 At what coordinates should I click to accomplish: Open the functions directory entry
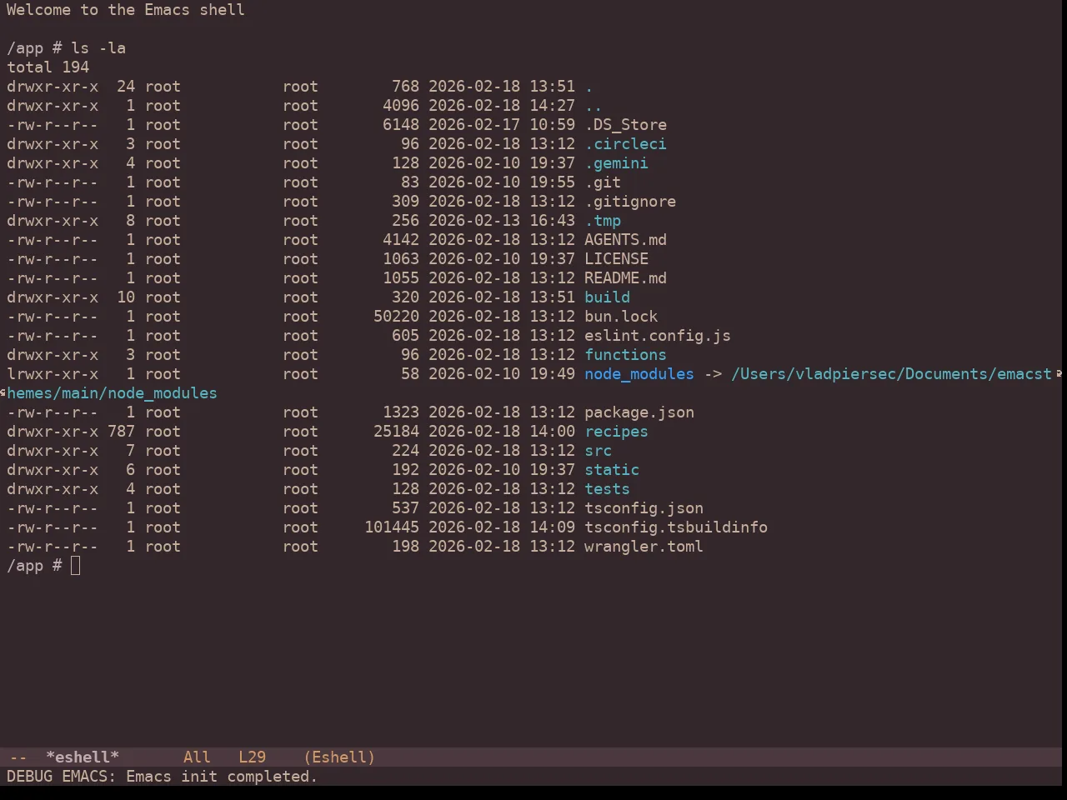[625, 355]
